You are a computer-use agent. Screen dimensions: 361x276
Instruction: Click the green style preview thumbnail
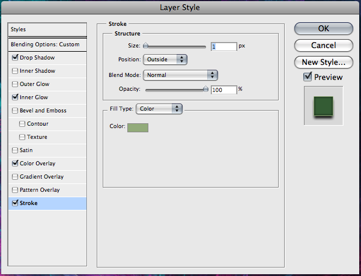pyautogui.click(x=324, y=106)
